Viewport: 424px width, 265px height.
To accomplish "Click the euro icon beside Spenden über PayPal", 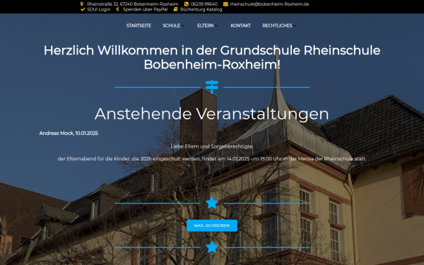I will (117, 9).
